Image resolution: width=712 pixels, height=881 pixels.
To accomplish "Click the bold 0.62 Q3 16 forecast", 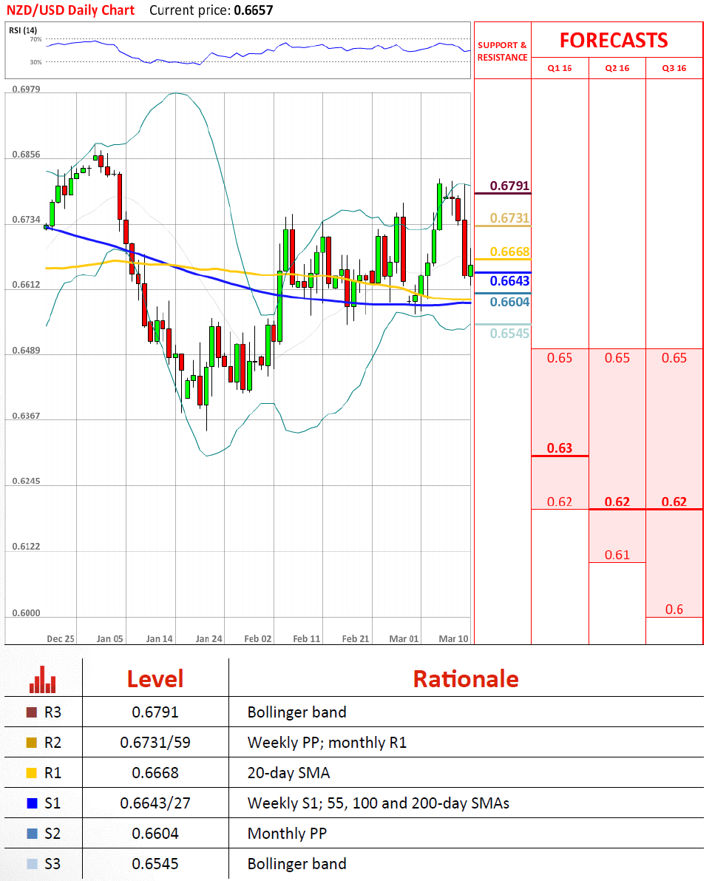I will pos(674,502).
